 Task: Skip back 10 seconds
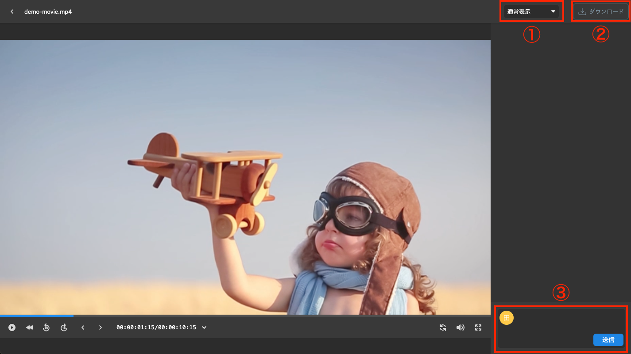46,327
